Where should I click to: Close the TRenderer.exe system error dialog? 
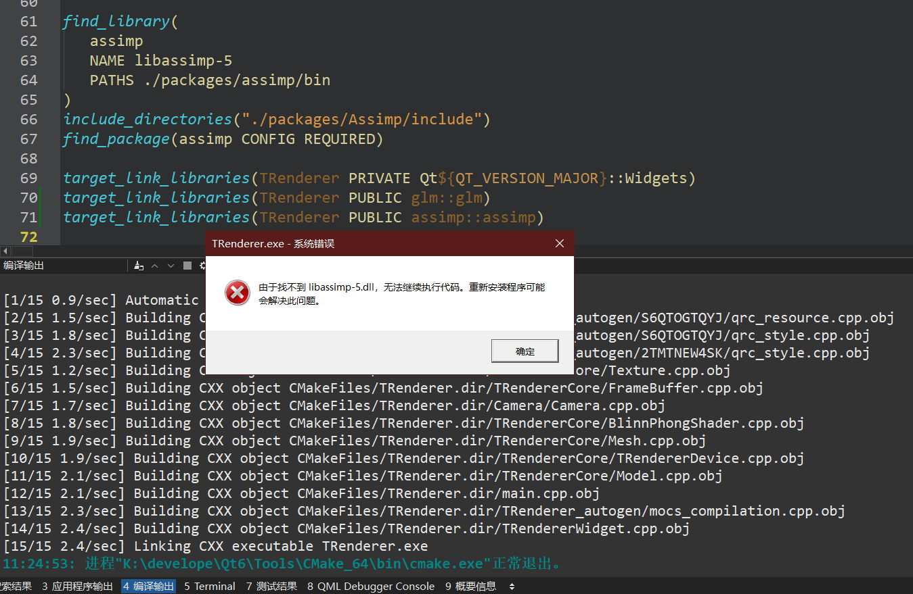(559, 243)
